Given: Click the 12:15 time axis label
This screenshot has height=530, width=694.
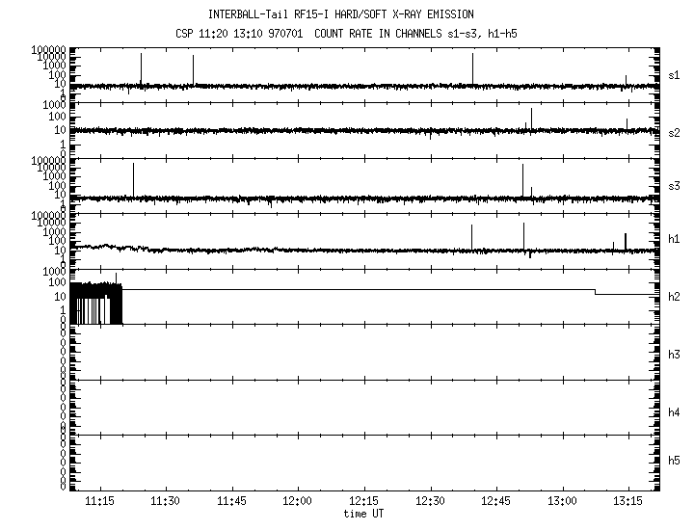Looking at the screenshot, I should [364, 502].
